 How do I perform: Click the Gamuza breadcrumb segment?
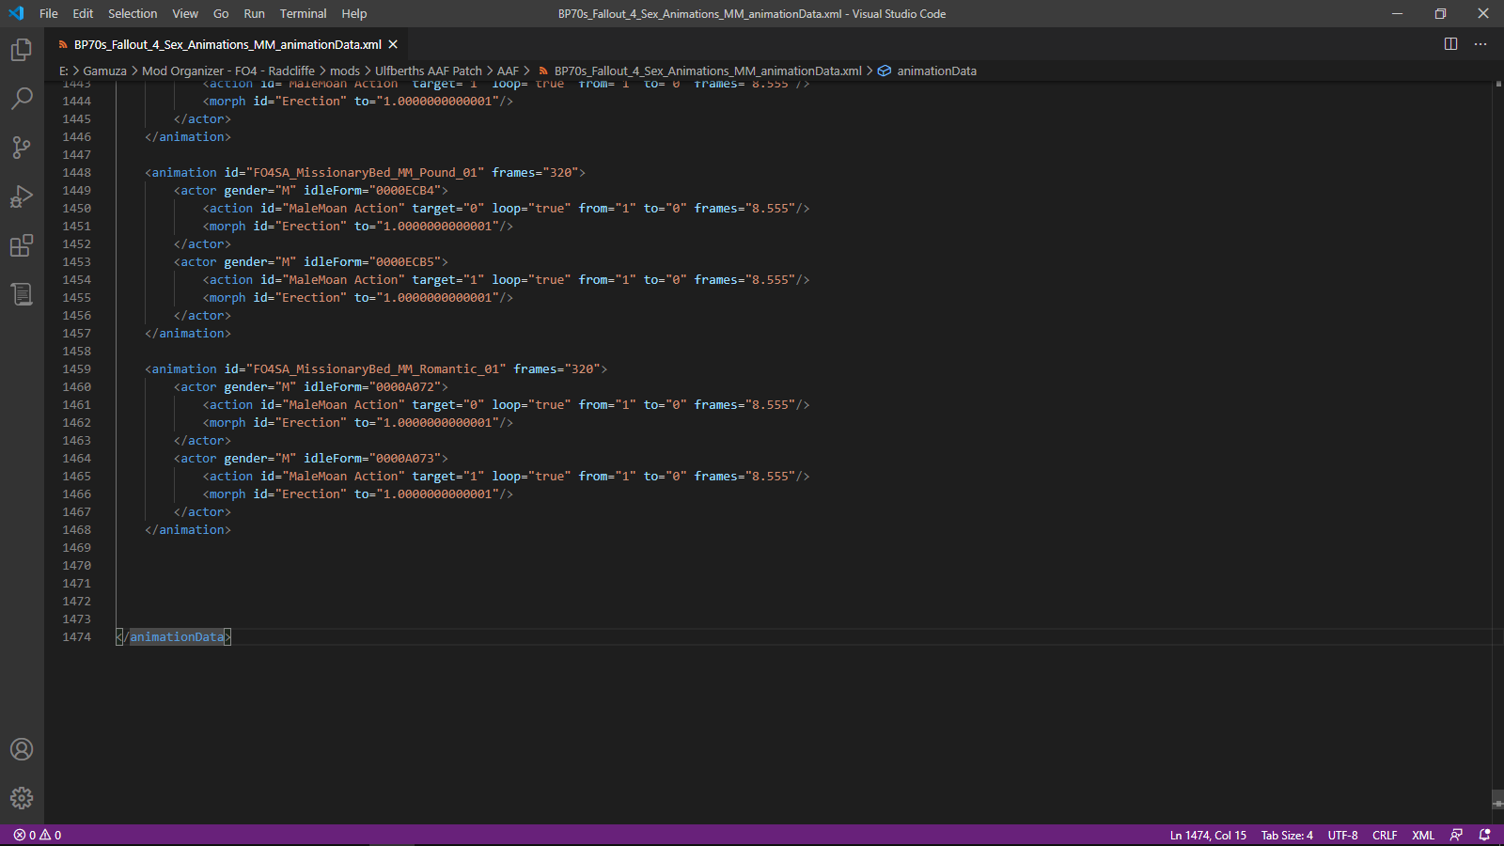click(104, 70)
